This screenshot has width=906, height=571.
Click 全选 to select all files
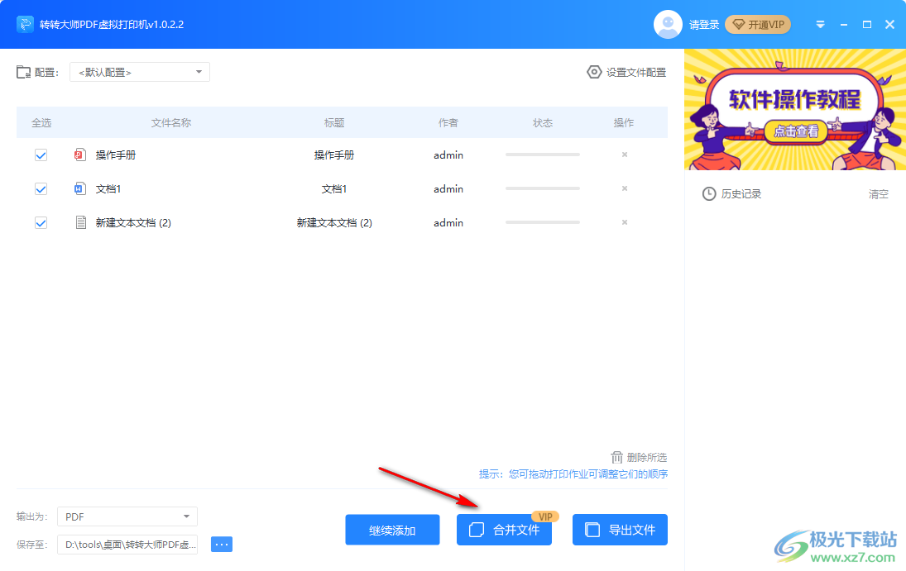point(41,123)
